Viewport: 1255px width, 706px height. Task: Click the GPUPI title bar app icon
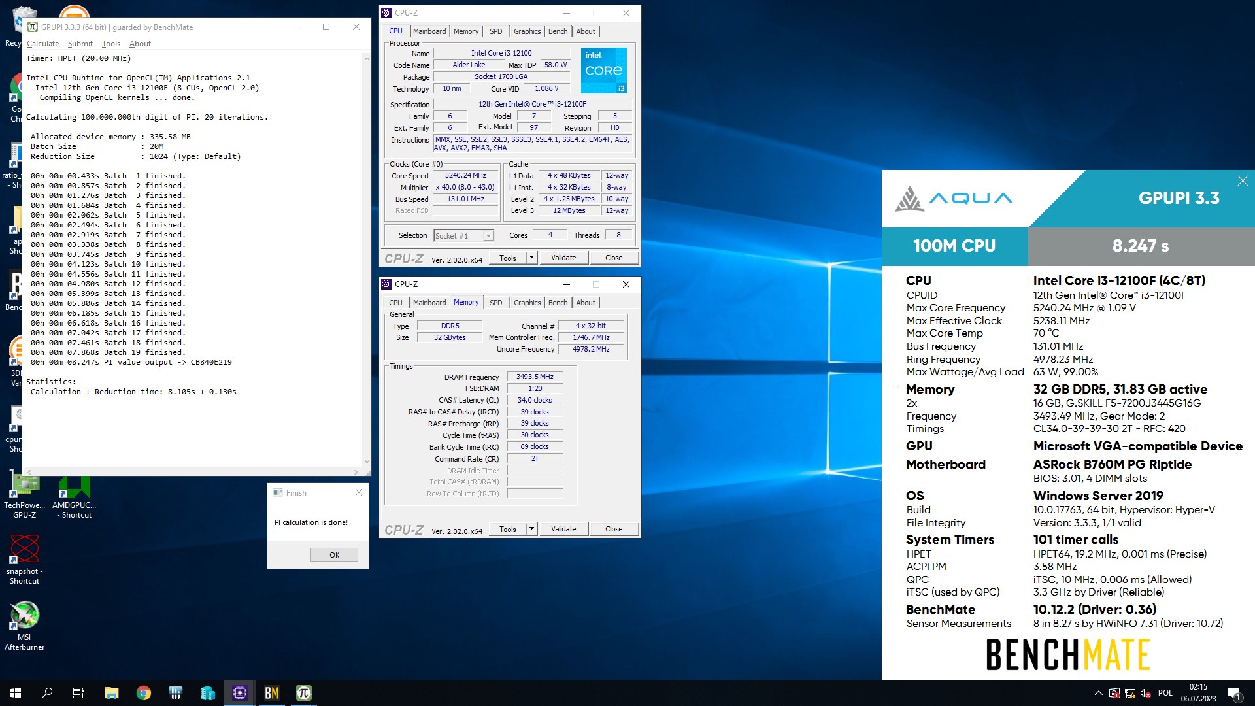click(33, 27)
